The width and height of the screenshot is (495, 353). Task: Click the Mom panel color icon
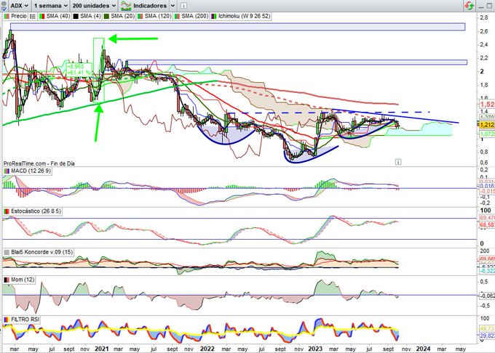(x=7, y=280)
